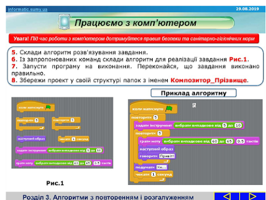
Task: Select step 5 'Склади алгоритм розв'язування завдання'
Action: pos(79,52)
